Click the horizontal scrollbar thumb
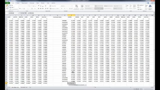The width and height of the screenshot is (160, 90). (130, 87)
